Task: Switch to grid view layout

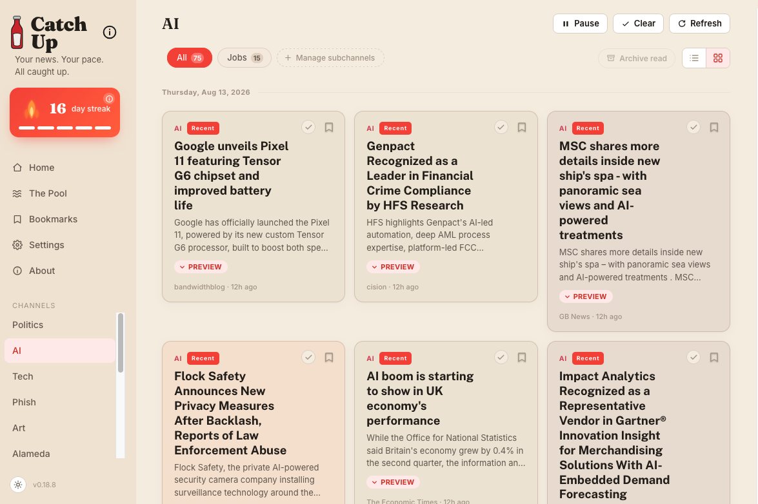Action: point(718,58)
